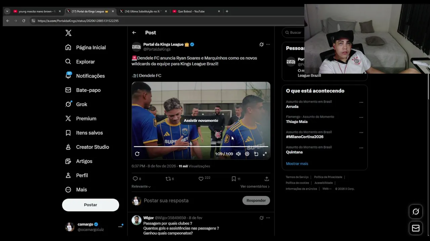Open Termos de Serviço link

(297, 177)
